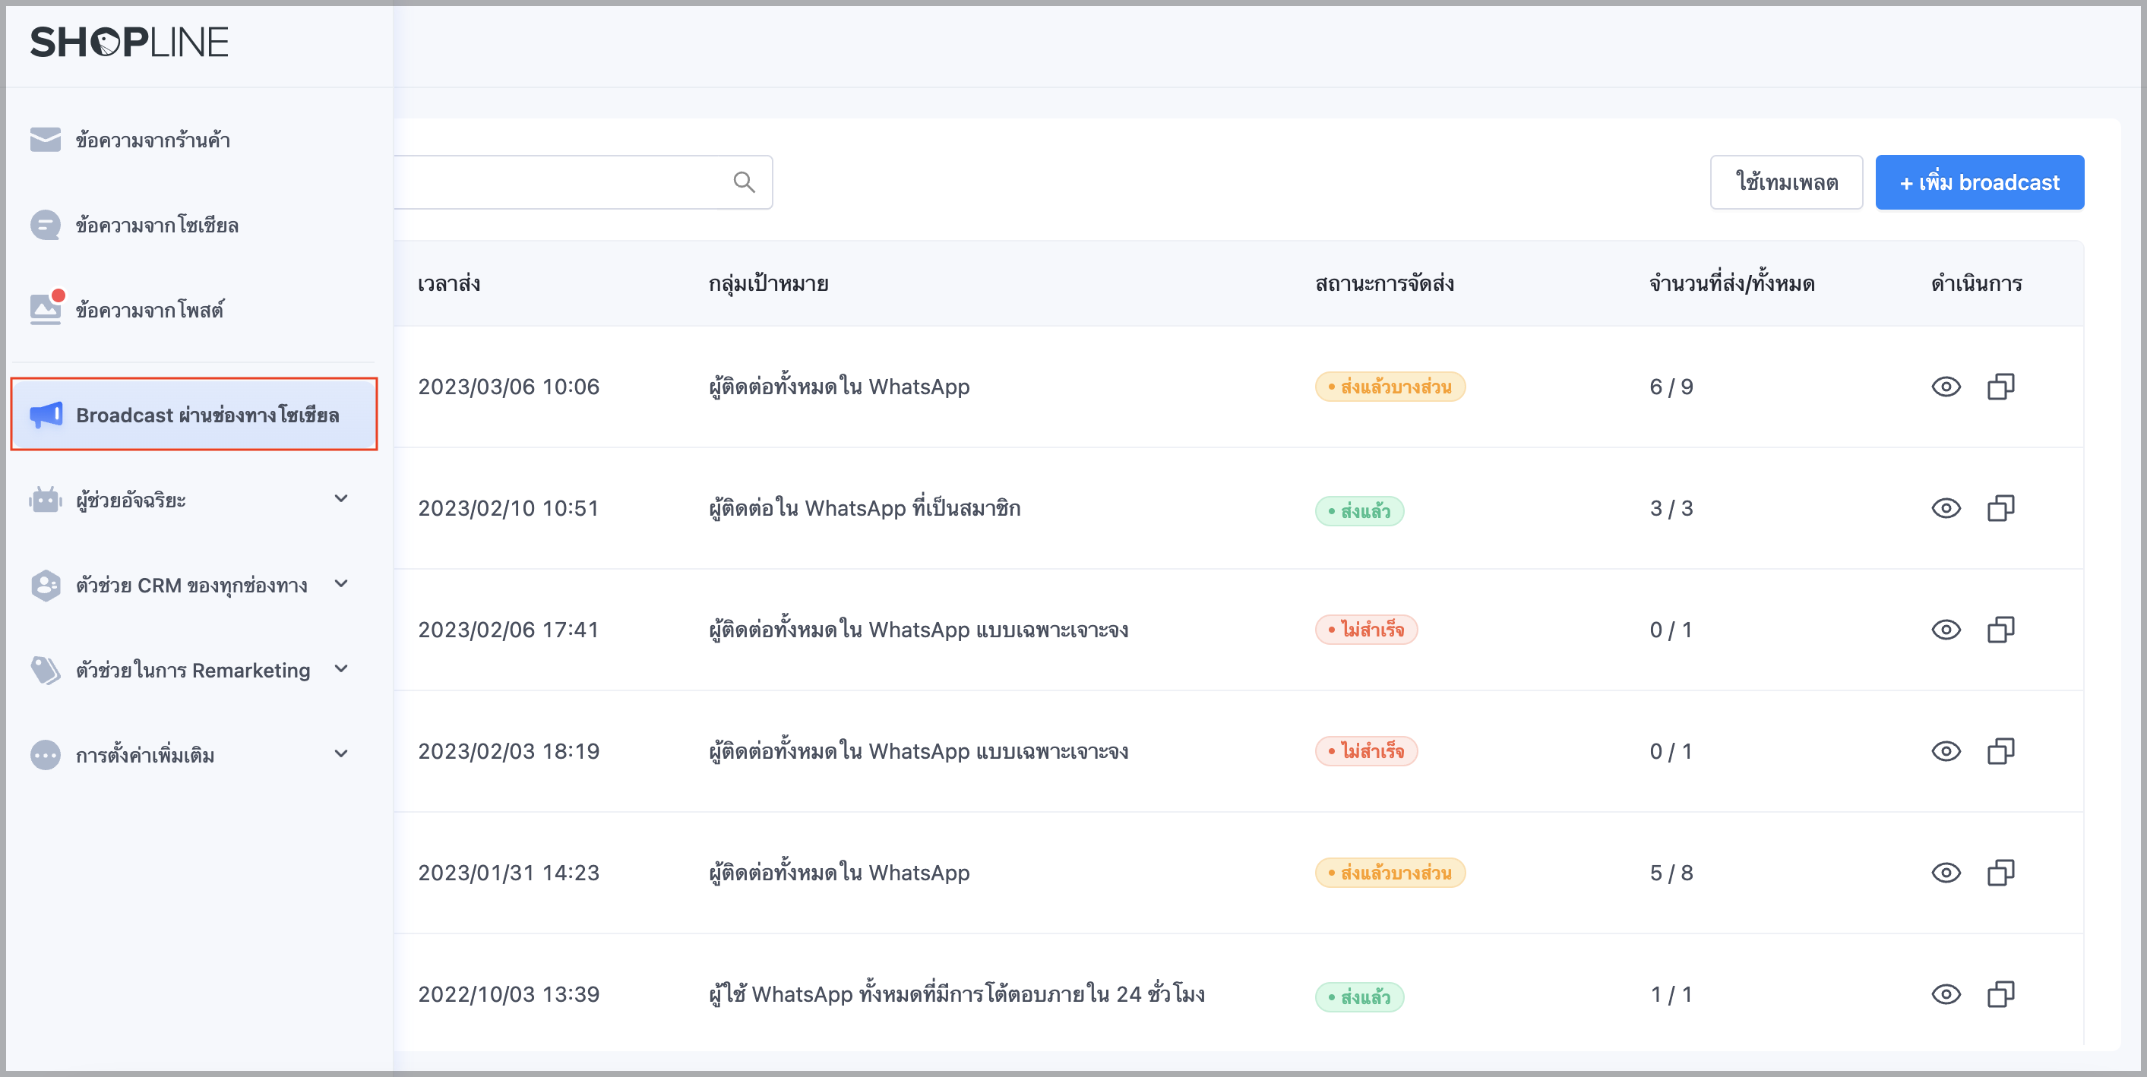Select Broadcast ผ่านช่องทางโซเชียล menu item
This screenshot has height=1077, width=2147.
(x=194, y=414)
